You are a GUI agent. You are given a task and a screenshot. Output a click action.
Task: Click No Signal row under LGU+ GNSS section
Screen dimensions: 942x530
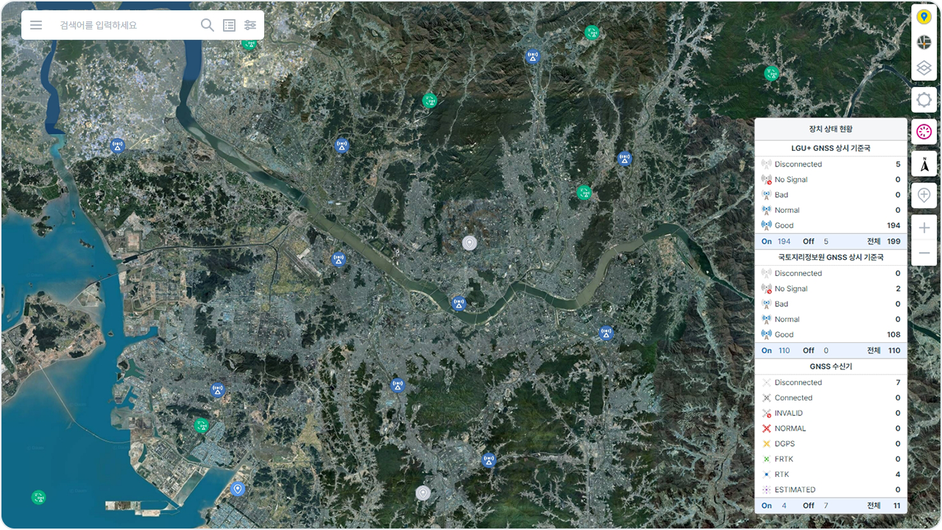831,180
